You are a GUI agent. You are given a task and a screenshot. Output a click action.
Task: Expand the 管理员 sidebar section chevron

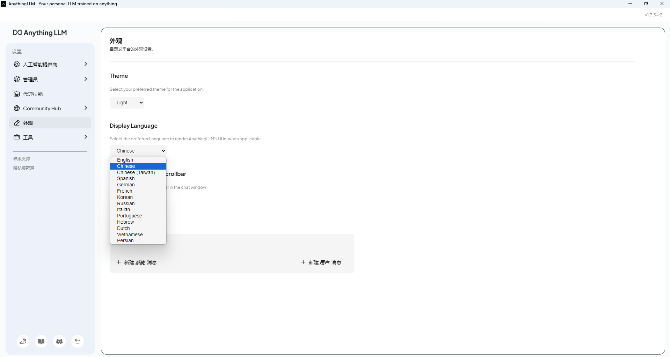click(86, 79)
